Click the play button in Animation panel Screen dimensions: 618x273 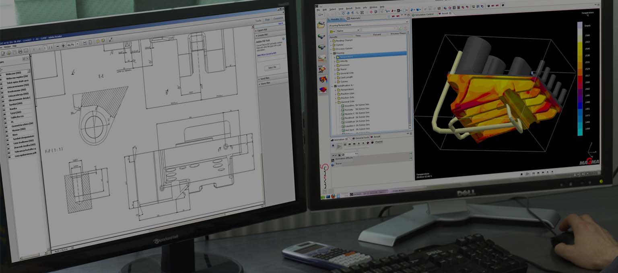point(339,147)
